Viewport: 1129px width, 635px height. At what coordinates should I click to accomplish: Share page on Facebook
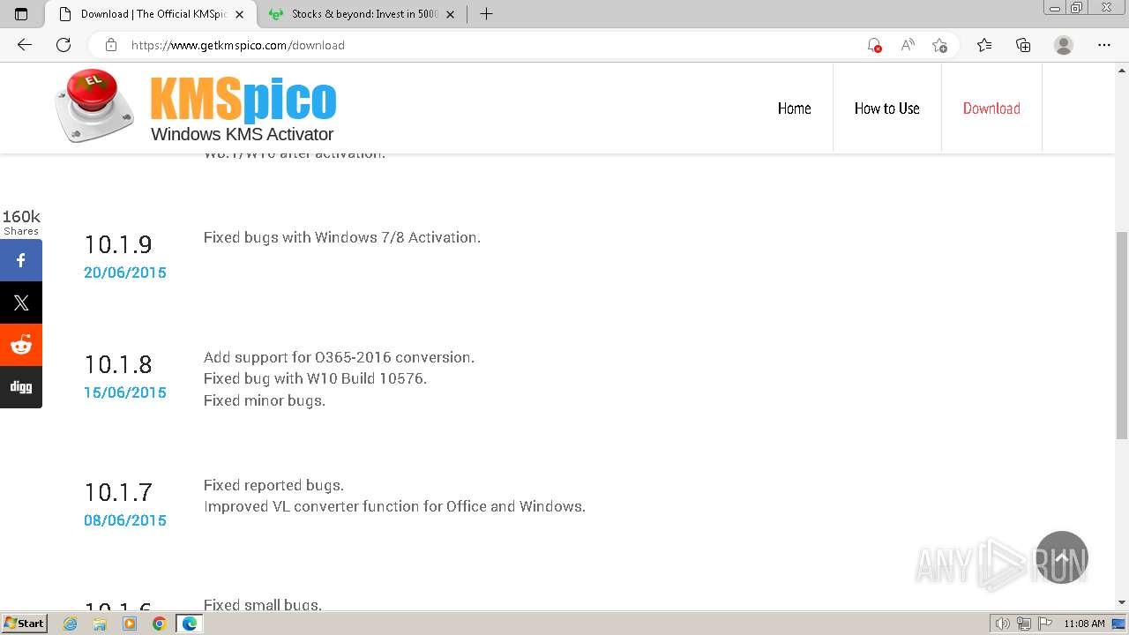point(21,260)
